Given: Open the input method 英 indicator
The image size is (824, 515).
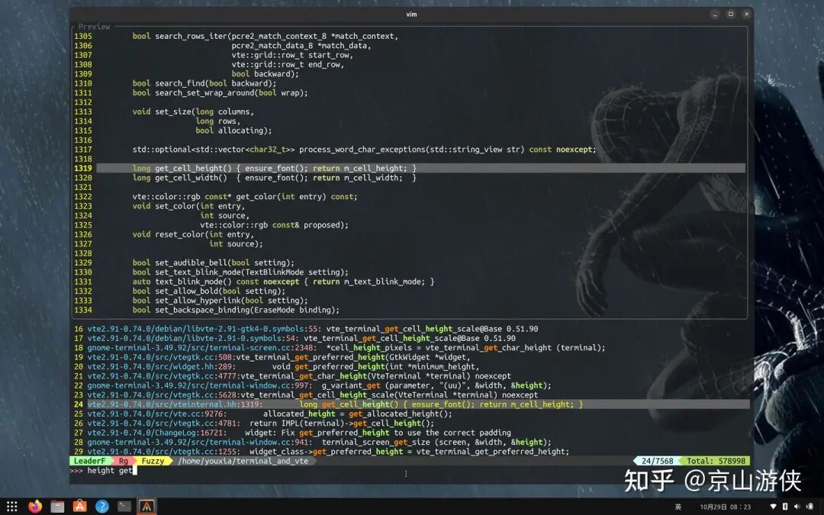Looking at the screenshot, I should tap(678, 507).
